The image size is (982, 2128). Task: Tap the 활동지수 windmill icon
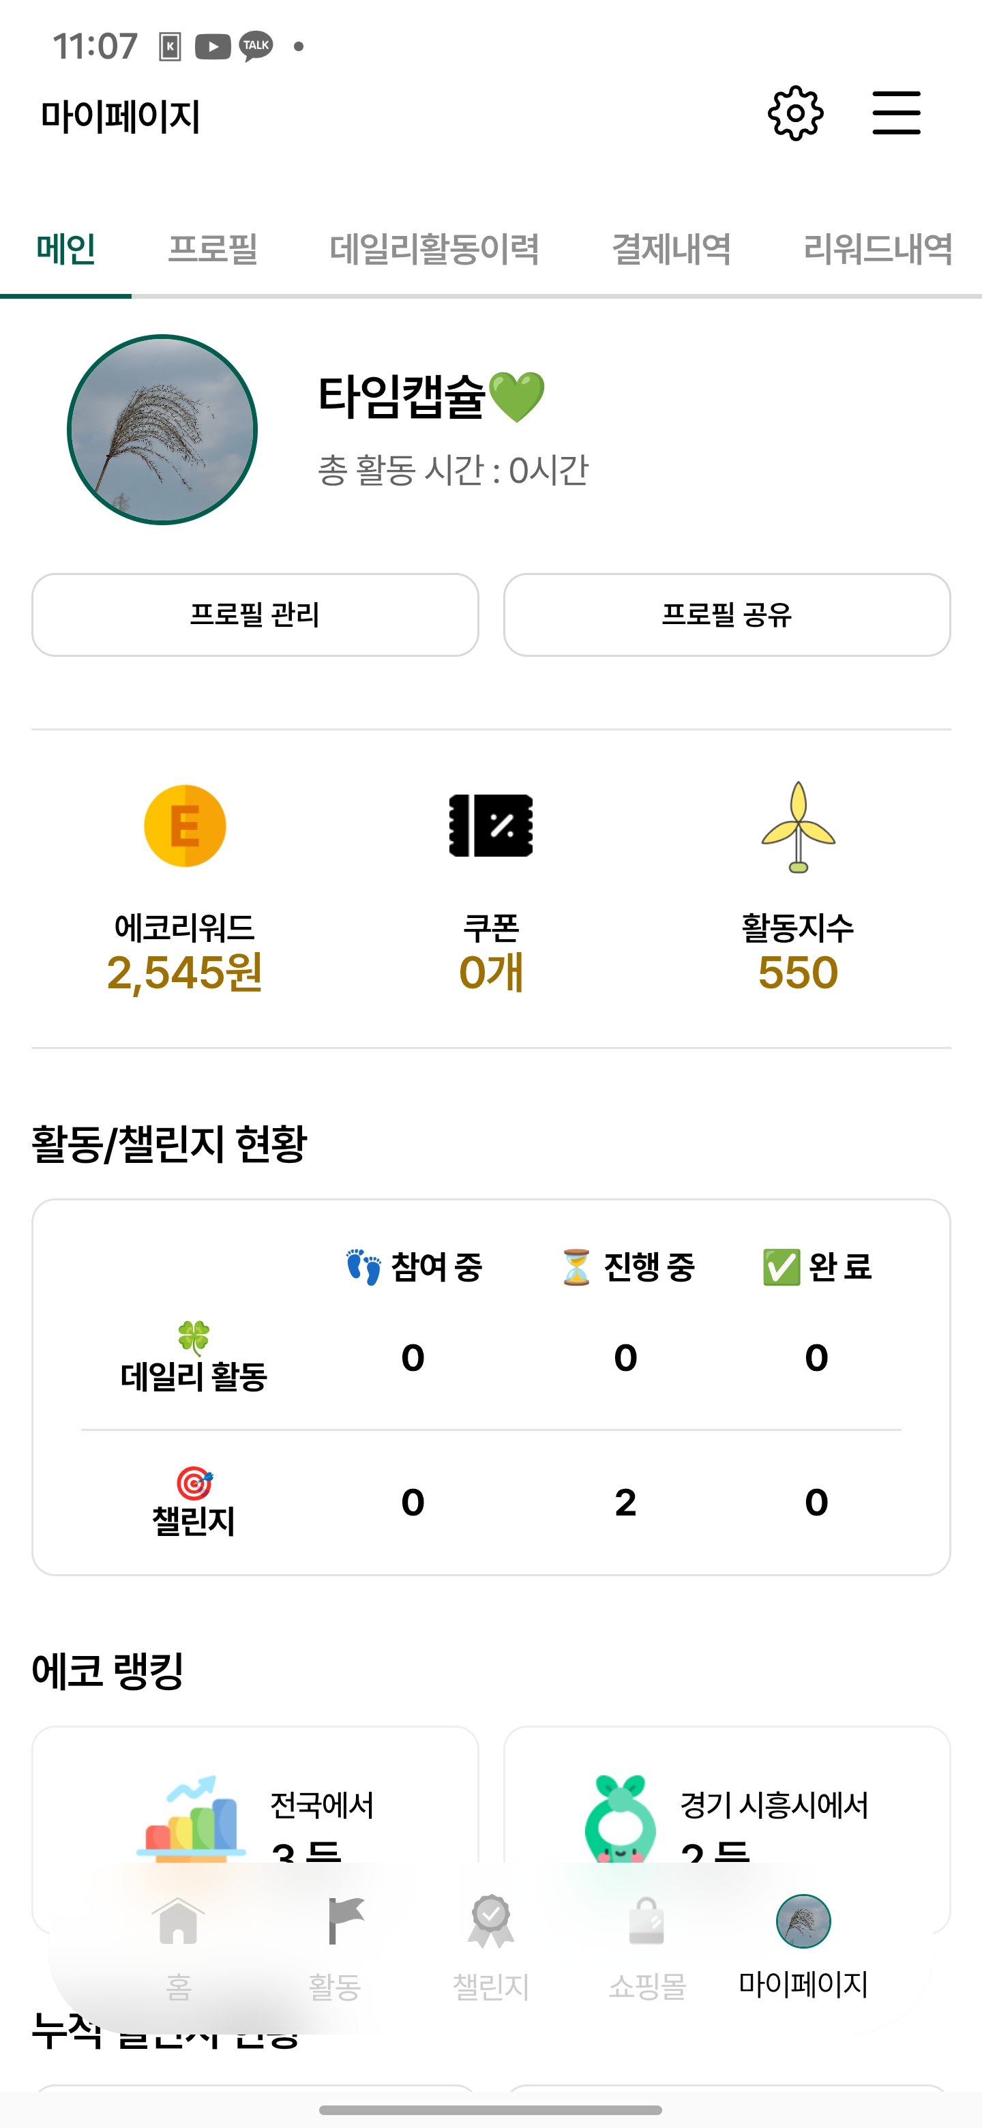798,827
